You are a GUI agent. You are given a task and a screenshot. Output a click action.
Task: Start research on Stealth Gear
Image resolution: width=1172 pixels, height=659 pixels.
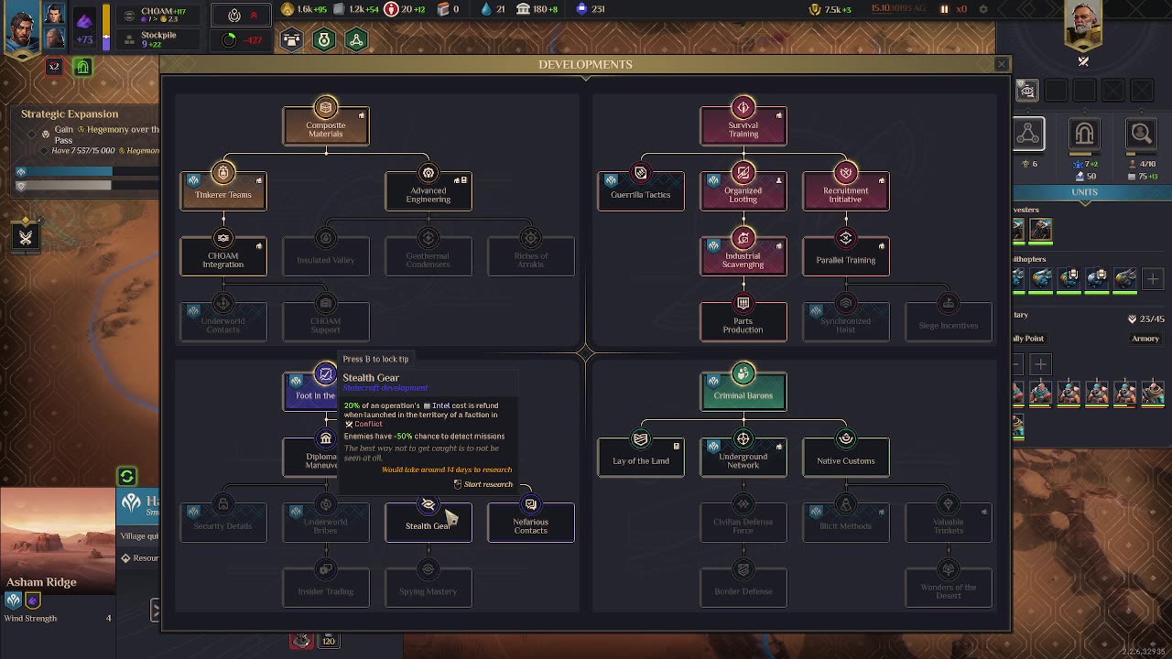click(x=483, y=484)
